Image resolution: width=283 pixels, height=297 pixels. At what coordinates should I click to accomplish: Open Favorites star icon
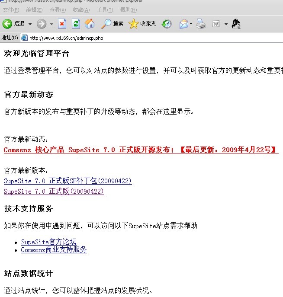(133, 24)
